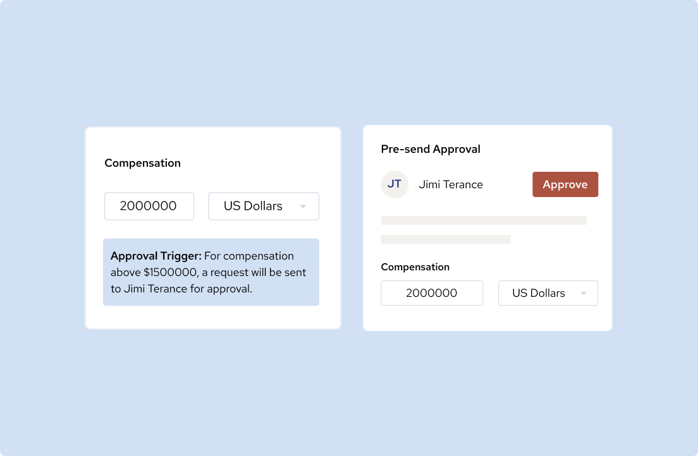Click the right compensation amount field
This screenshot has width=698, height=456.
coord(432,293)
